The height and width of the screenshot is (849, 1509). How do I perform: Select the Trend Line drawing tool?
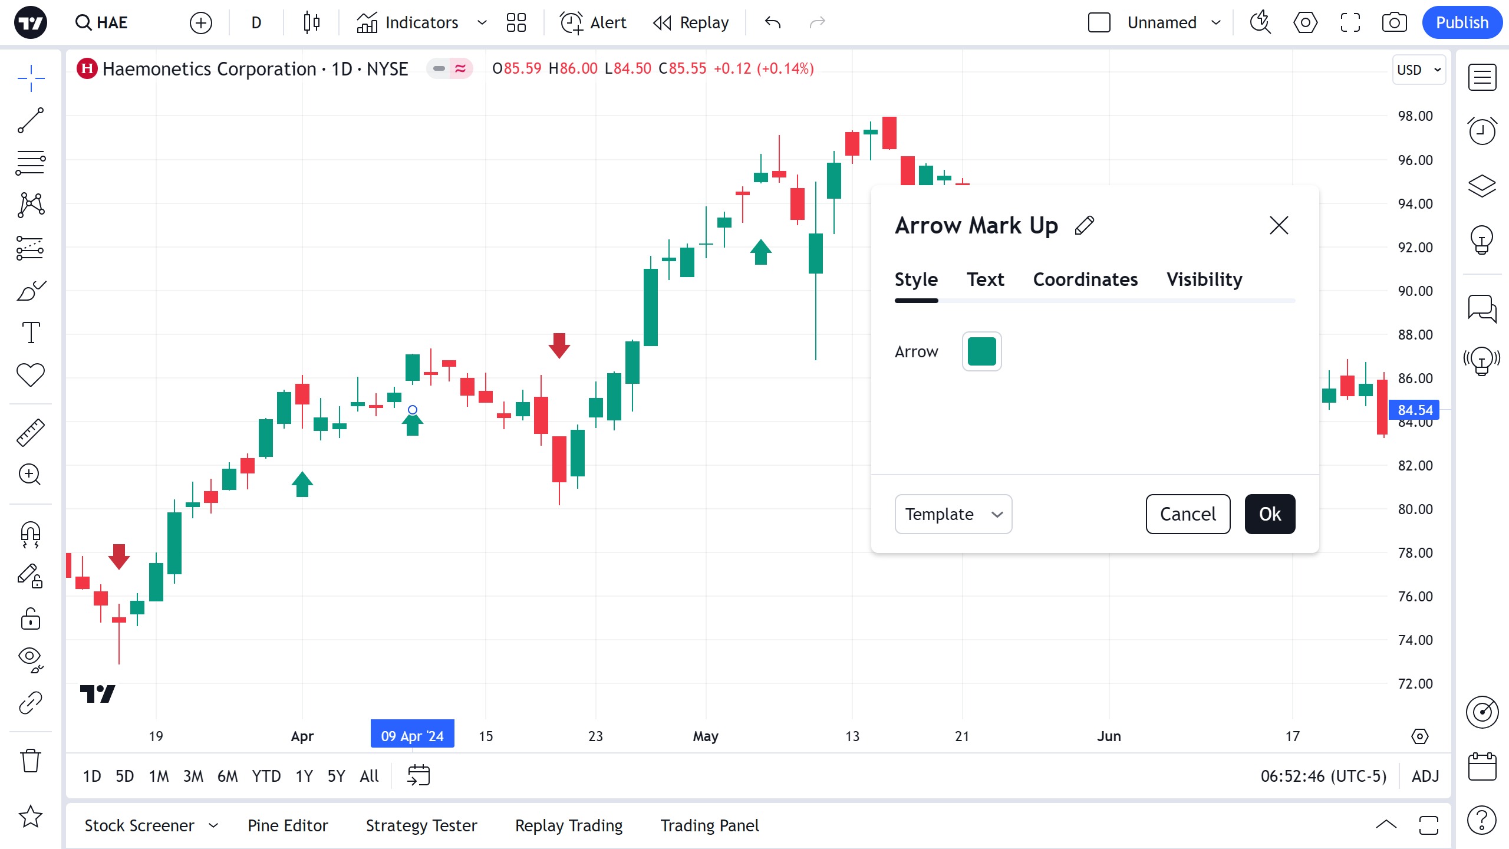31,120
